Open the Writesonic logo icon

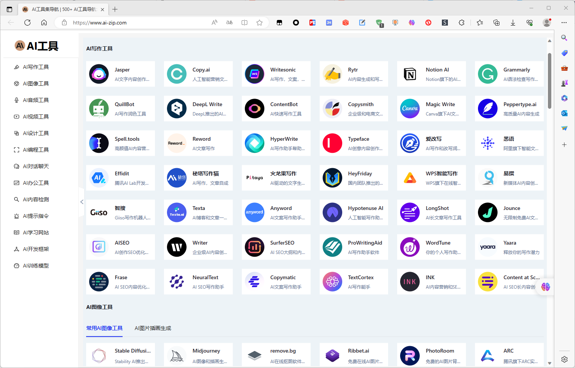tap(255, 74)
